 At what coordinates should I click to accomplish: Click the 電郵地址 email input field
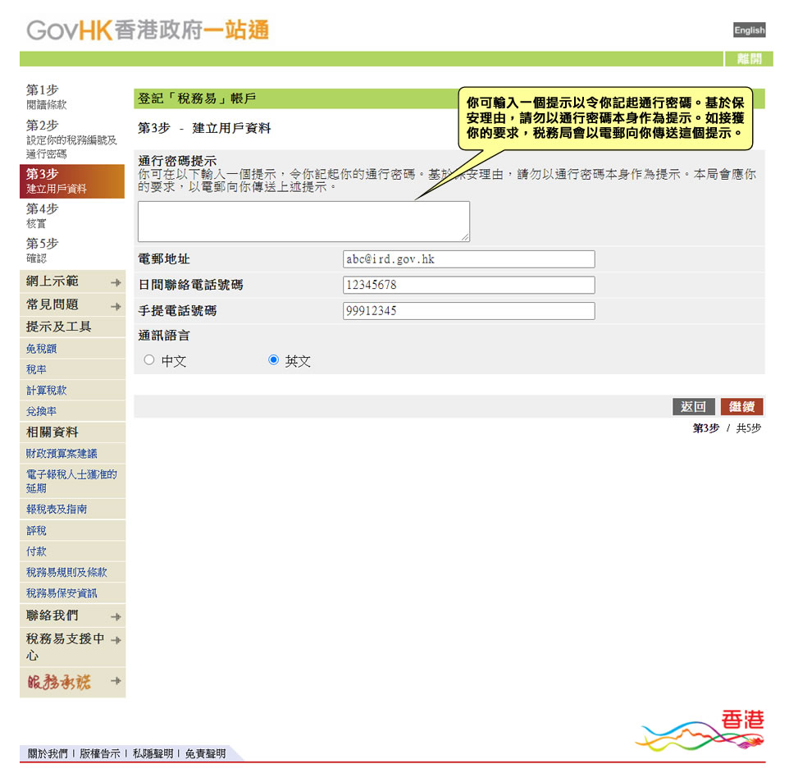pos(468,258)
